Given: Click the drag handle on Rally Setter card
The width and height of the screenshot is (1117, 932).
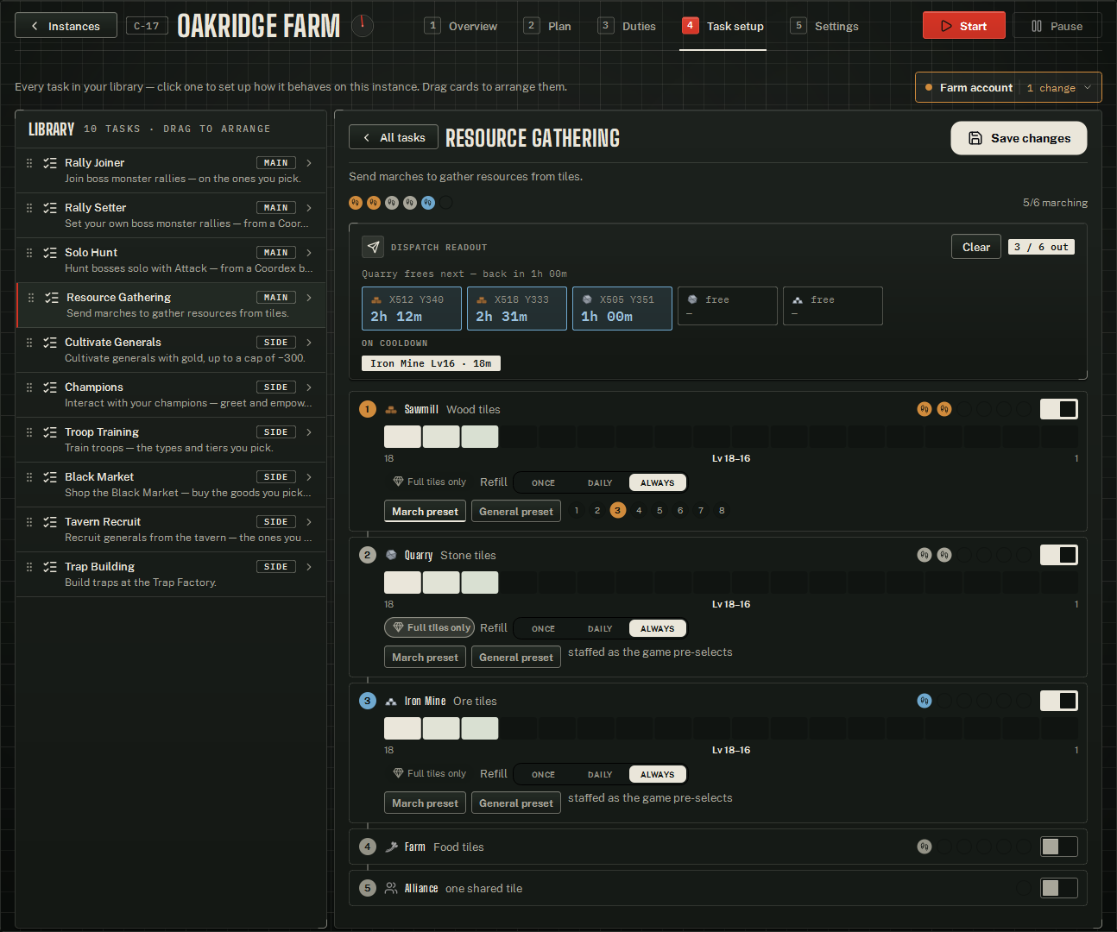Looking at the screenshot, I should point(29,208).
